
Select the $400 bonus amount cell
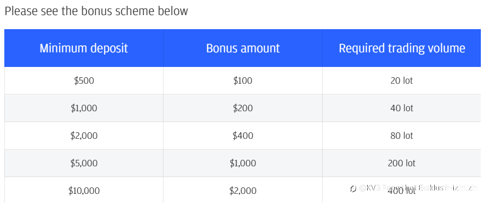pyautogui.click(x=243, y=136)
